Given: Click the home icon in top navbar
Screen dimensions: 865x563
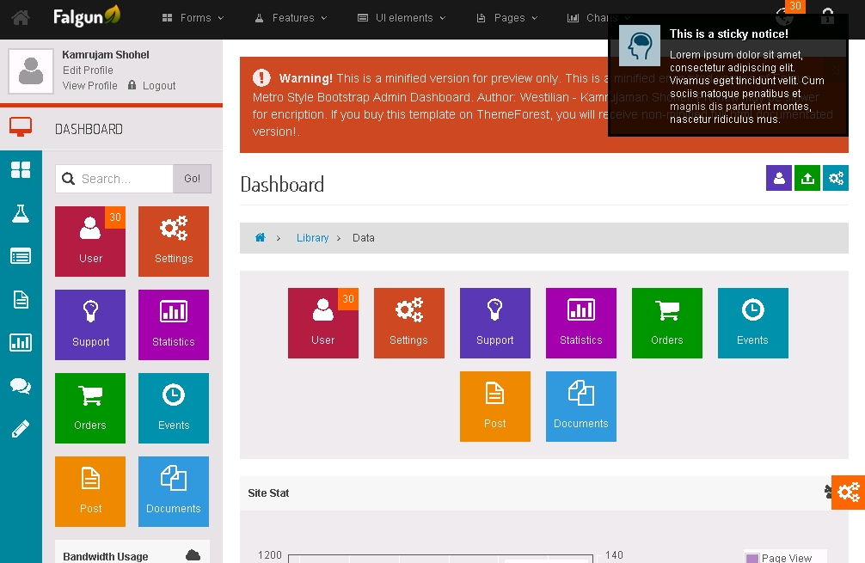Looking at the screenshot, I should click(x=21, y=17).
